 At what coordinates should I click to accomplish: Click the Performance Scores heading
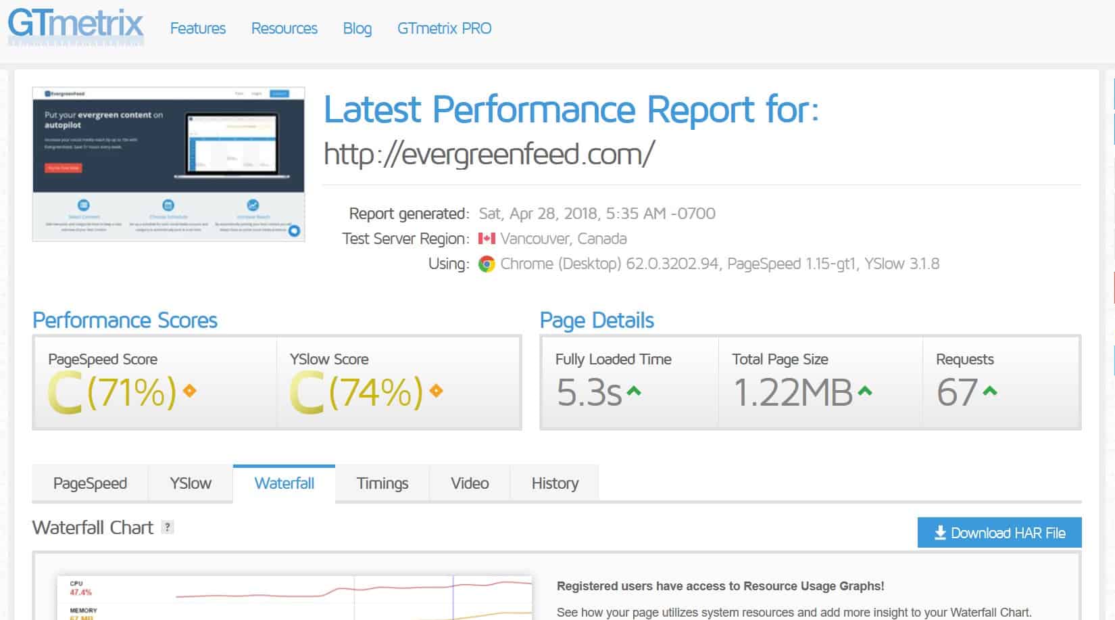[x=125, y=320]
